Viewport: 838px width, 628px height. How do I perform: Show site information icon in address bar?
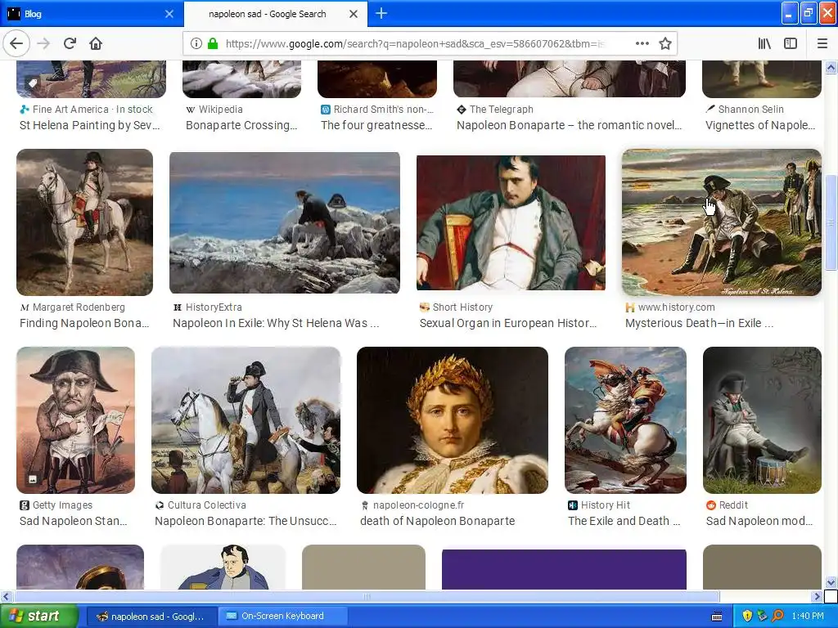[196, 43]
